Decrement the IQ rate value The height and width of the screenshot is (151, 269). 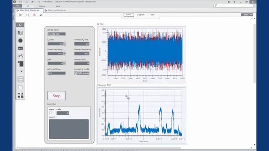pos(64,45)
